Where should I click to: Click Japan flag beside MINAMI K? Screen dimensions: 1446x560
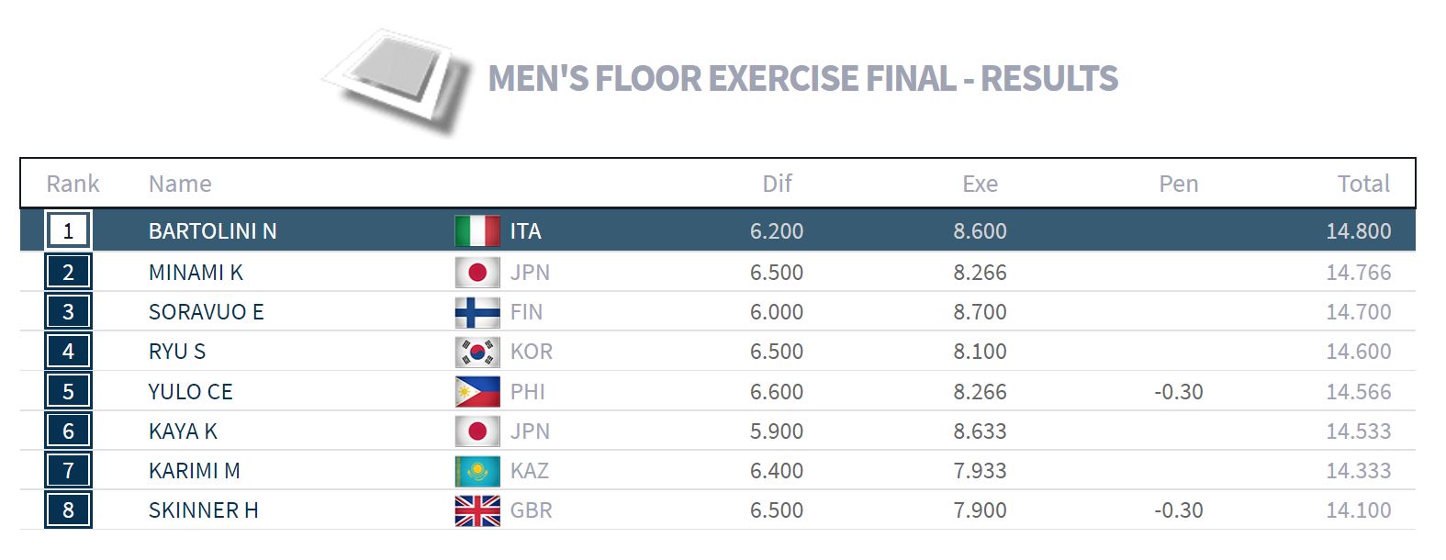[x=477, y=273]
